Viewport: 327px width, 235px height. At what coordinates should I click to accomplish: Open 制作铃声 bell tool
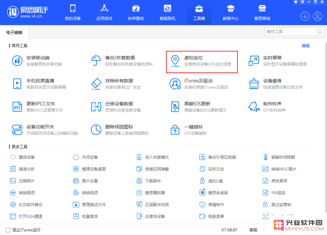pyautogui.click(x=267, y=107)
